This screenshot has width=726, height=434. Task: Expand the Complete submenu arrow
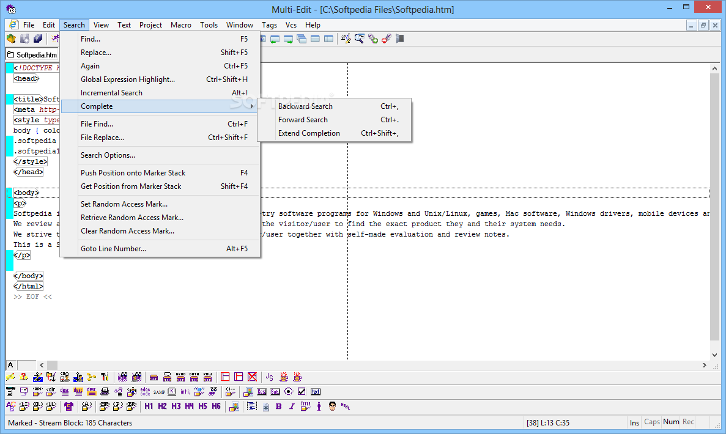251,106
